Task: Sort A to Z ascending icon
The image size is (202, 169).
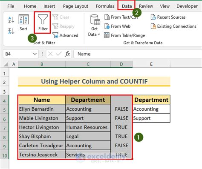Action: tap(11, 20)
